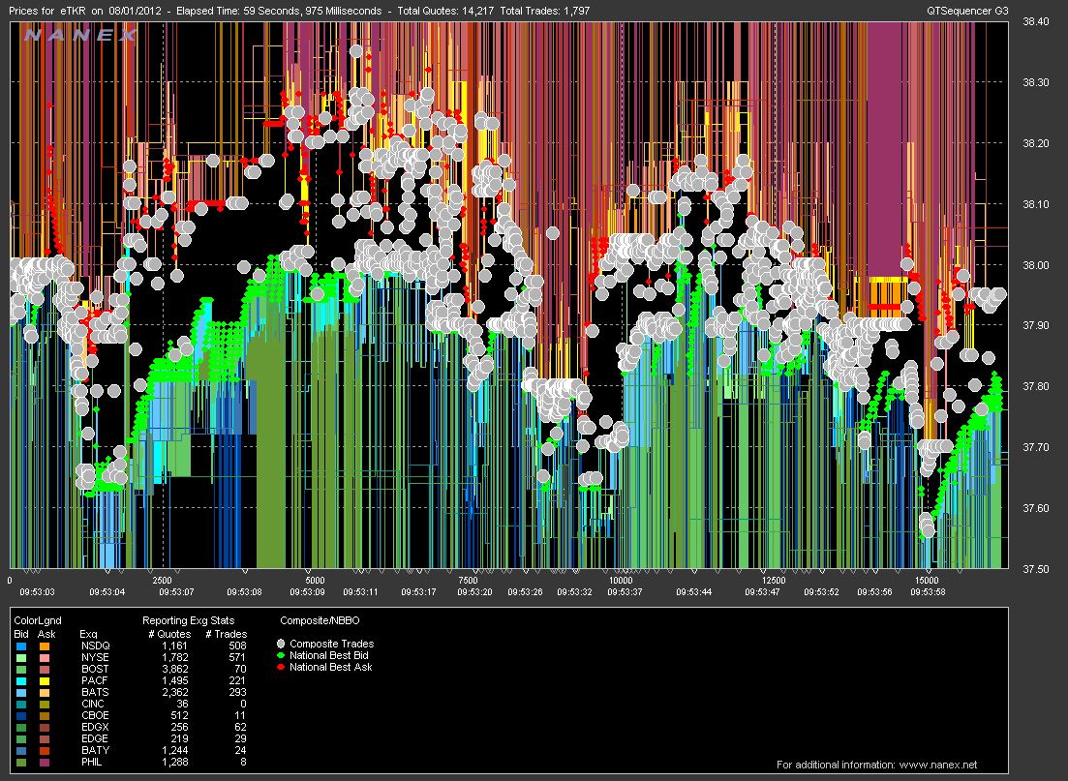Click the 38.00 price axis label
Viewport: 1068px width, 781px height.
[1036, 265]
